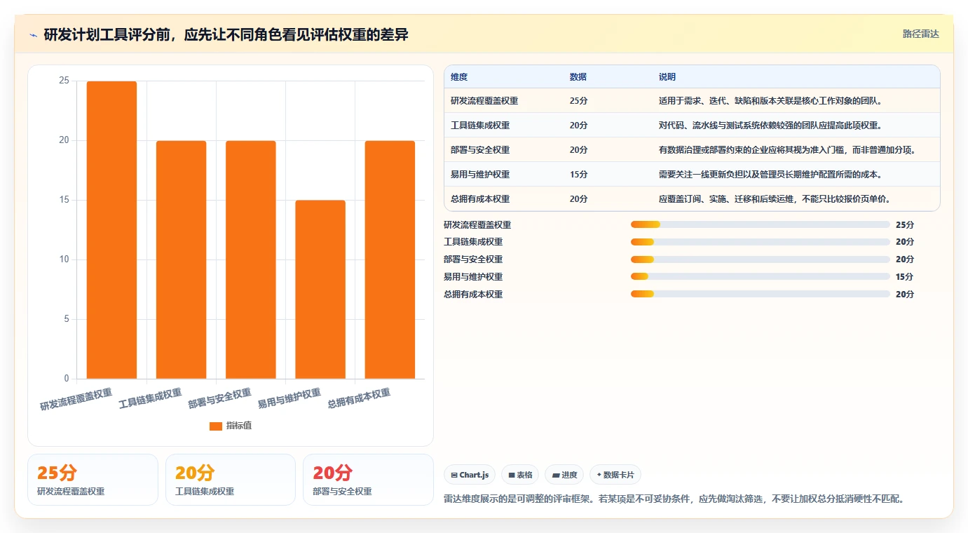The height and width of the screenshot is (533, 968).
Task: Click the 数据卡片 chip
Action: pos(615,475)
